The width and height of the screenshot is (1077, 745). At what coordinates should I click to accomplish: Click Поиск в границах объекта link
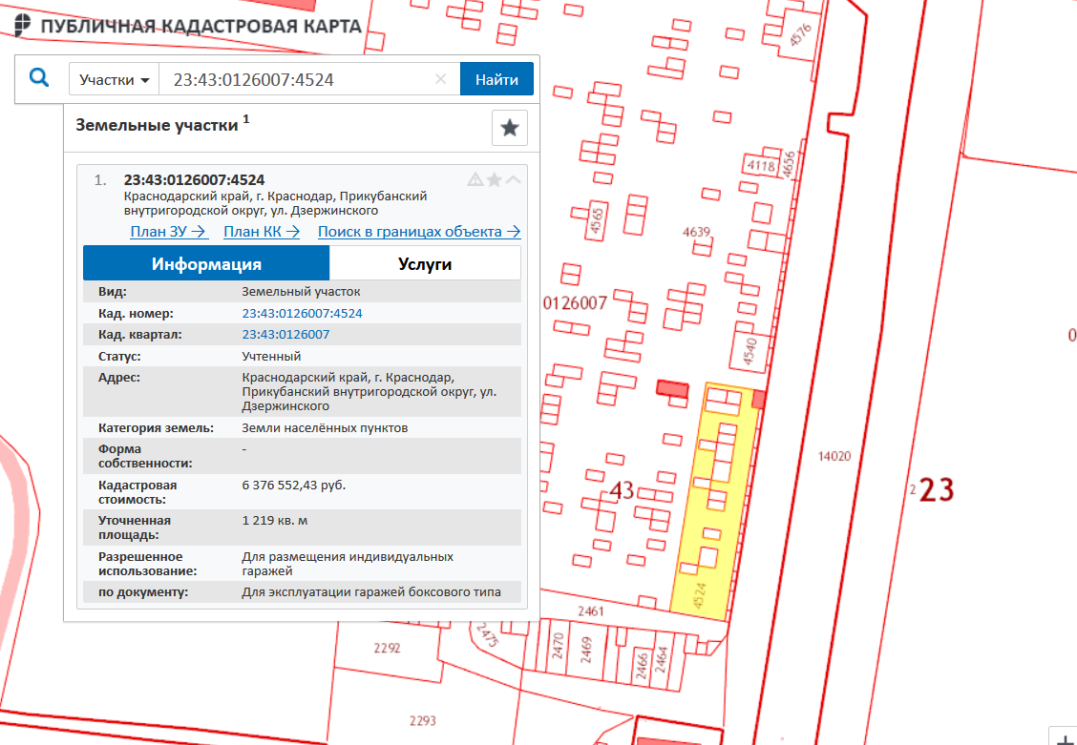(x=419, y=231)
